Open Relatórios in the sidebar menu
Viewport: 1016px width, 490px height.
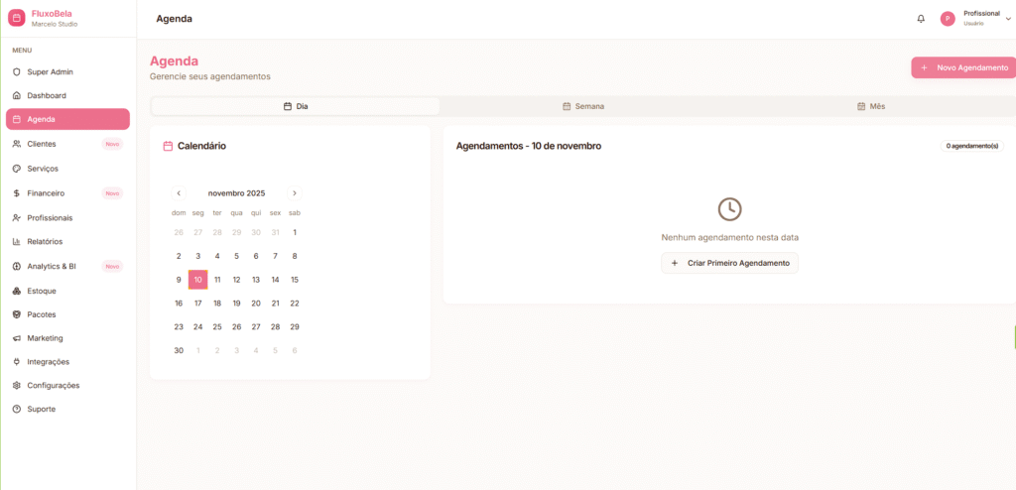[x=45, y=242]
